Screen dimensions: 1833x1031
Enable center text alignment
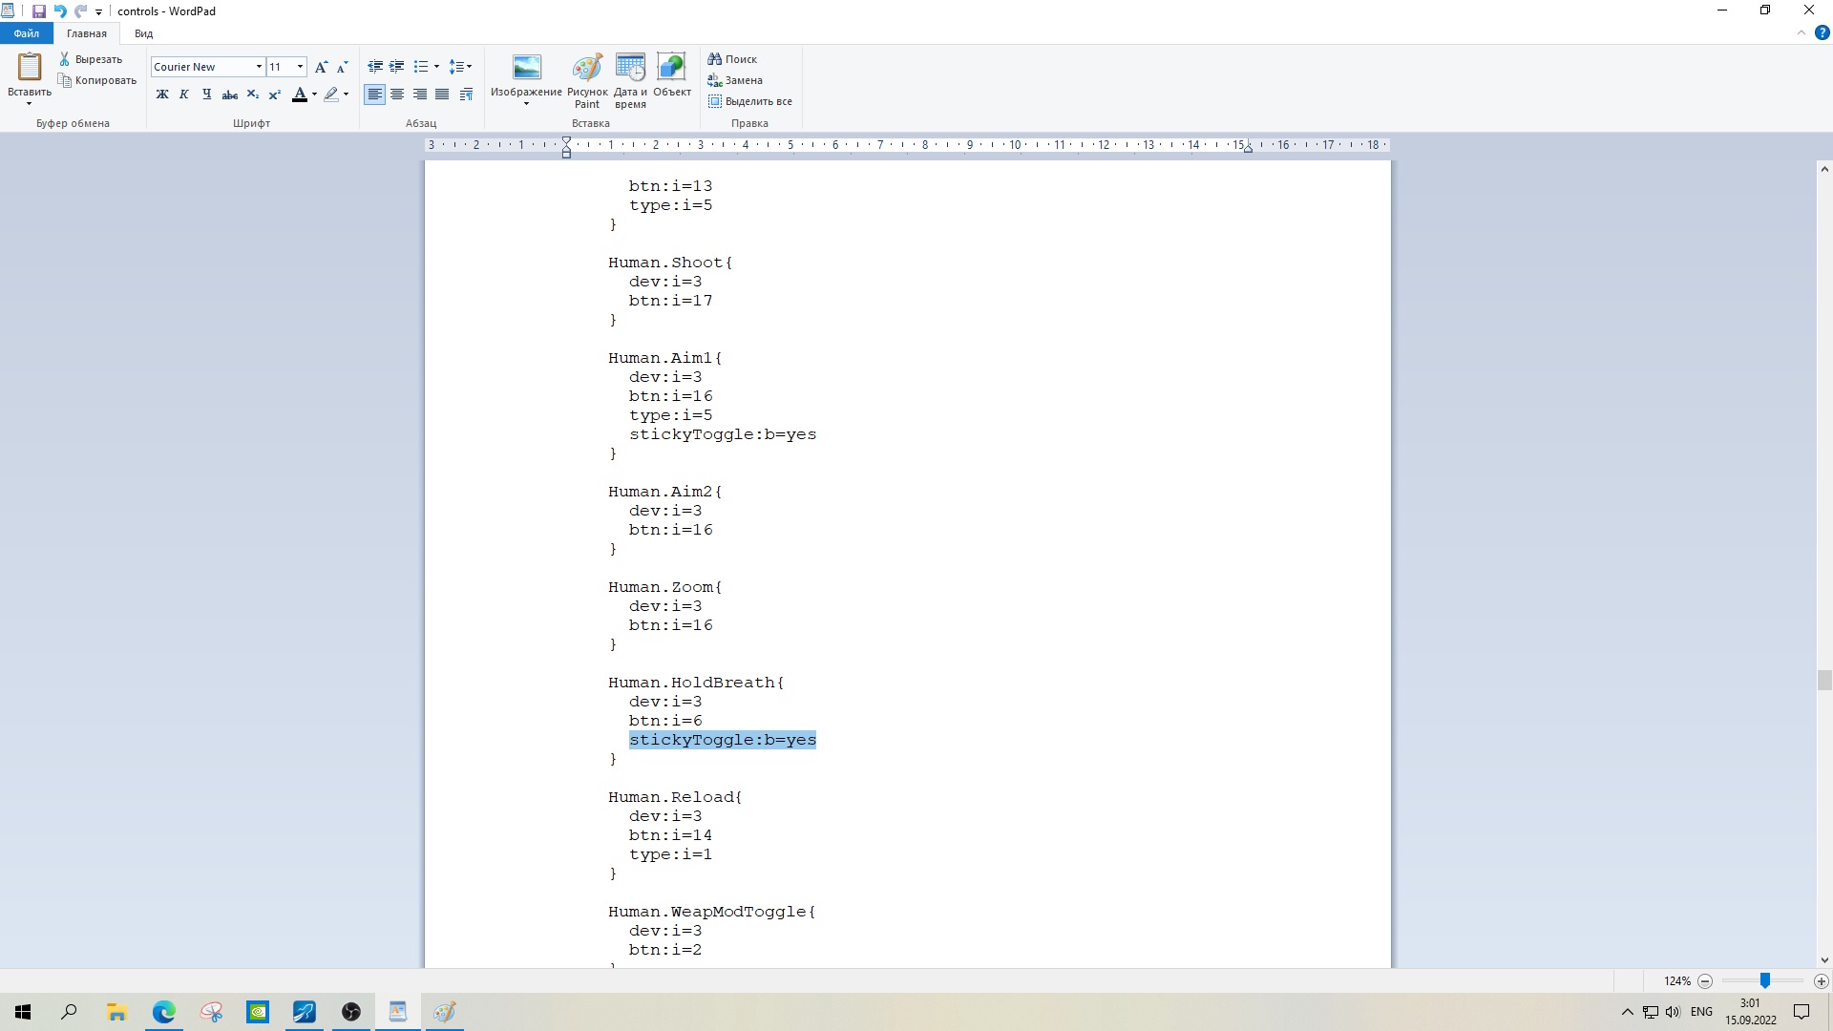point(397,95)
